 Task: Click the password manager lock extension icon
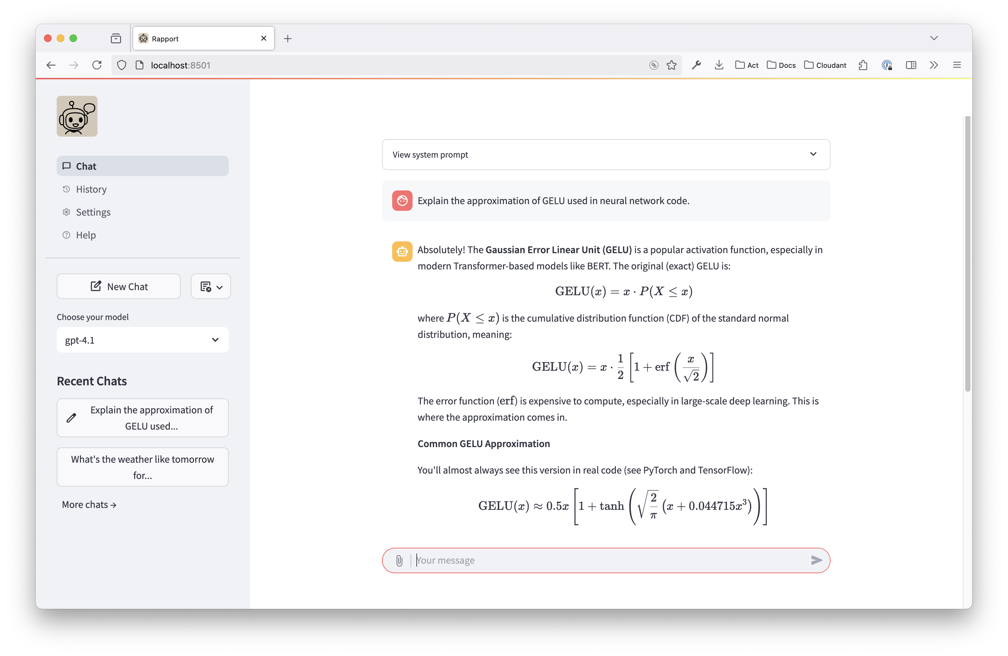tap(887, 65)
